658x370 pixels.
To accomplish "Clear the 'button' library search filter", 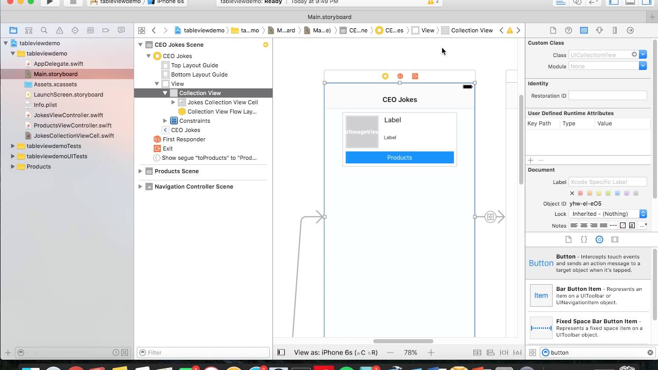I will 650,353.
